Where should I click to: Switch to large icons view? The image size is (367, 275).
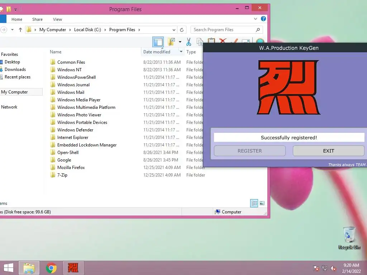click(x=262, y=203)
